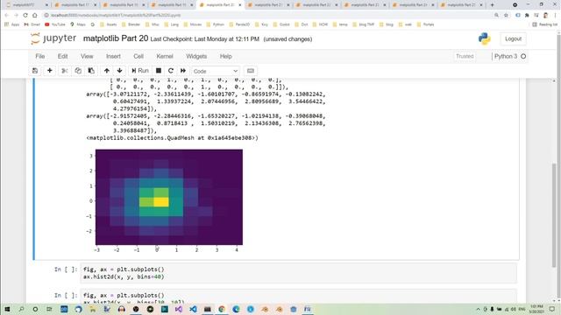The height and width of the screenshot is (315, 561).
Task: Open the File menu
Action: point(40,56)
